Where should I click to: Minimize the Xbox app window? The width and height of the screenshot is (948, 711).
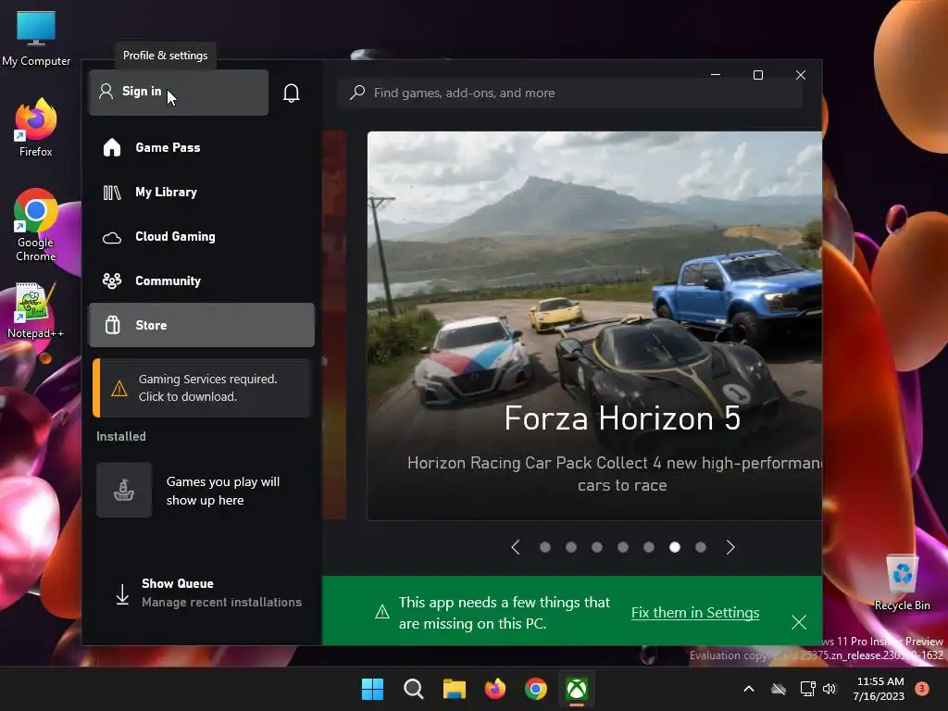click(x=716, y=75)
